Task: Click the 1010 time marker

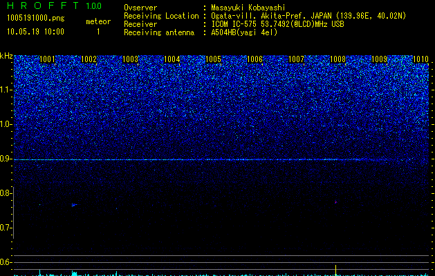Action: [420, 59]
